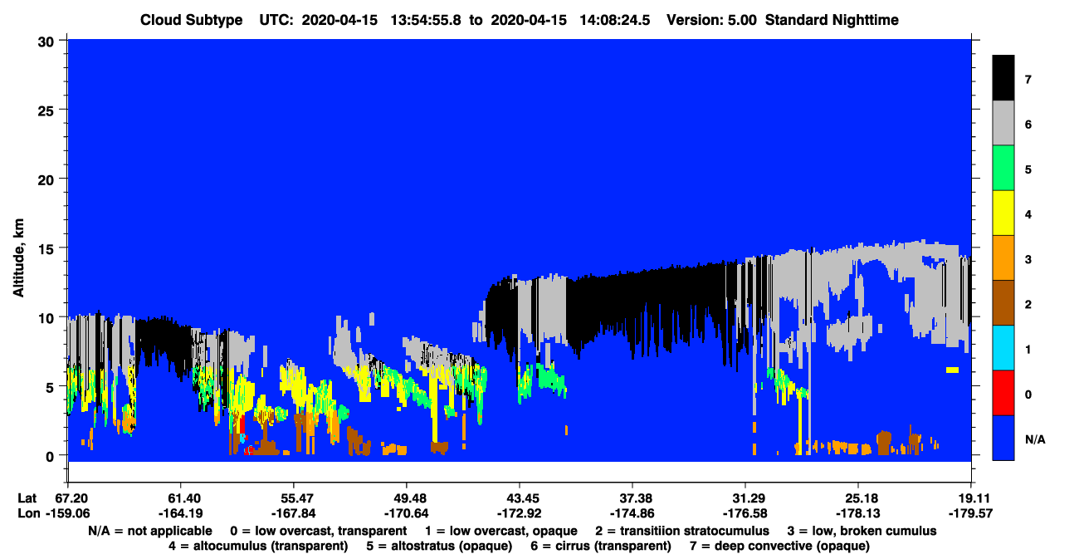Screen dimensions: 1079x554
Task: Click the longitude value -174.86
Action: pyautogui.click(x=632, y=513)
